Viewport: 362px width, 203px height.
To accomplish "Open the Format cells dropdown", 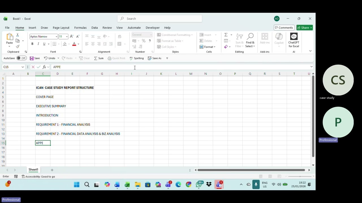I will point(207,47).
